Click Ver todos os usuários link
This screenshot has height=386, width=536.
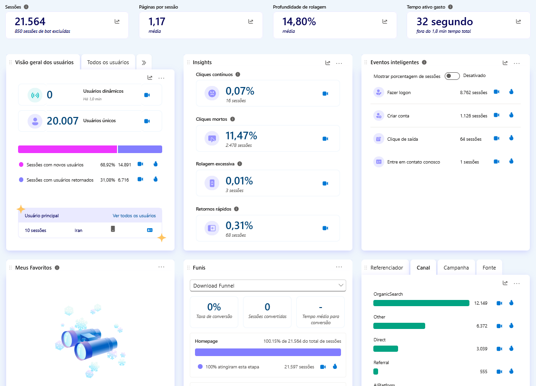click(x=134, y=215)
